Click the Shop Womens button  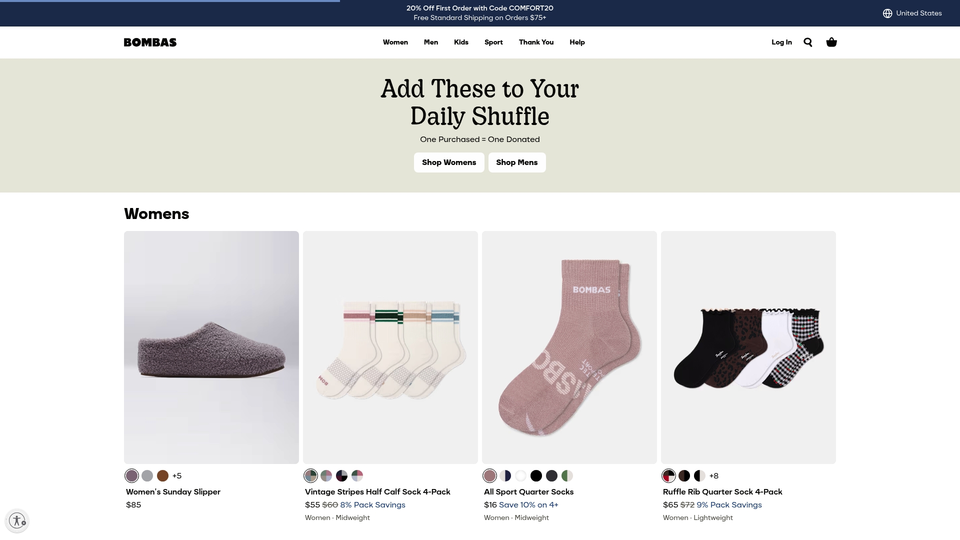(x=449, y=162)
